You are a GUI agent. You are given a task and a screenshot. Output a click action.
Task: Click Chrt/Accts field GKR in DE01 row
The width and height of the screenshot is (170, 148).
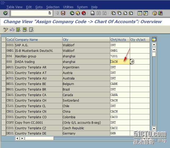click(x=120, y=133)
